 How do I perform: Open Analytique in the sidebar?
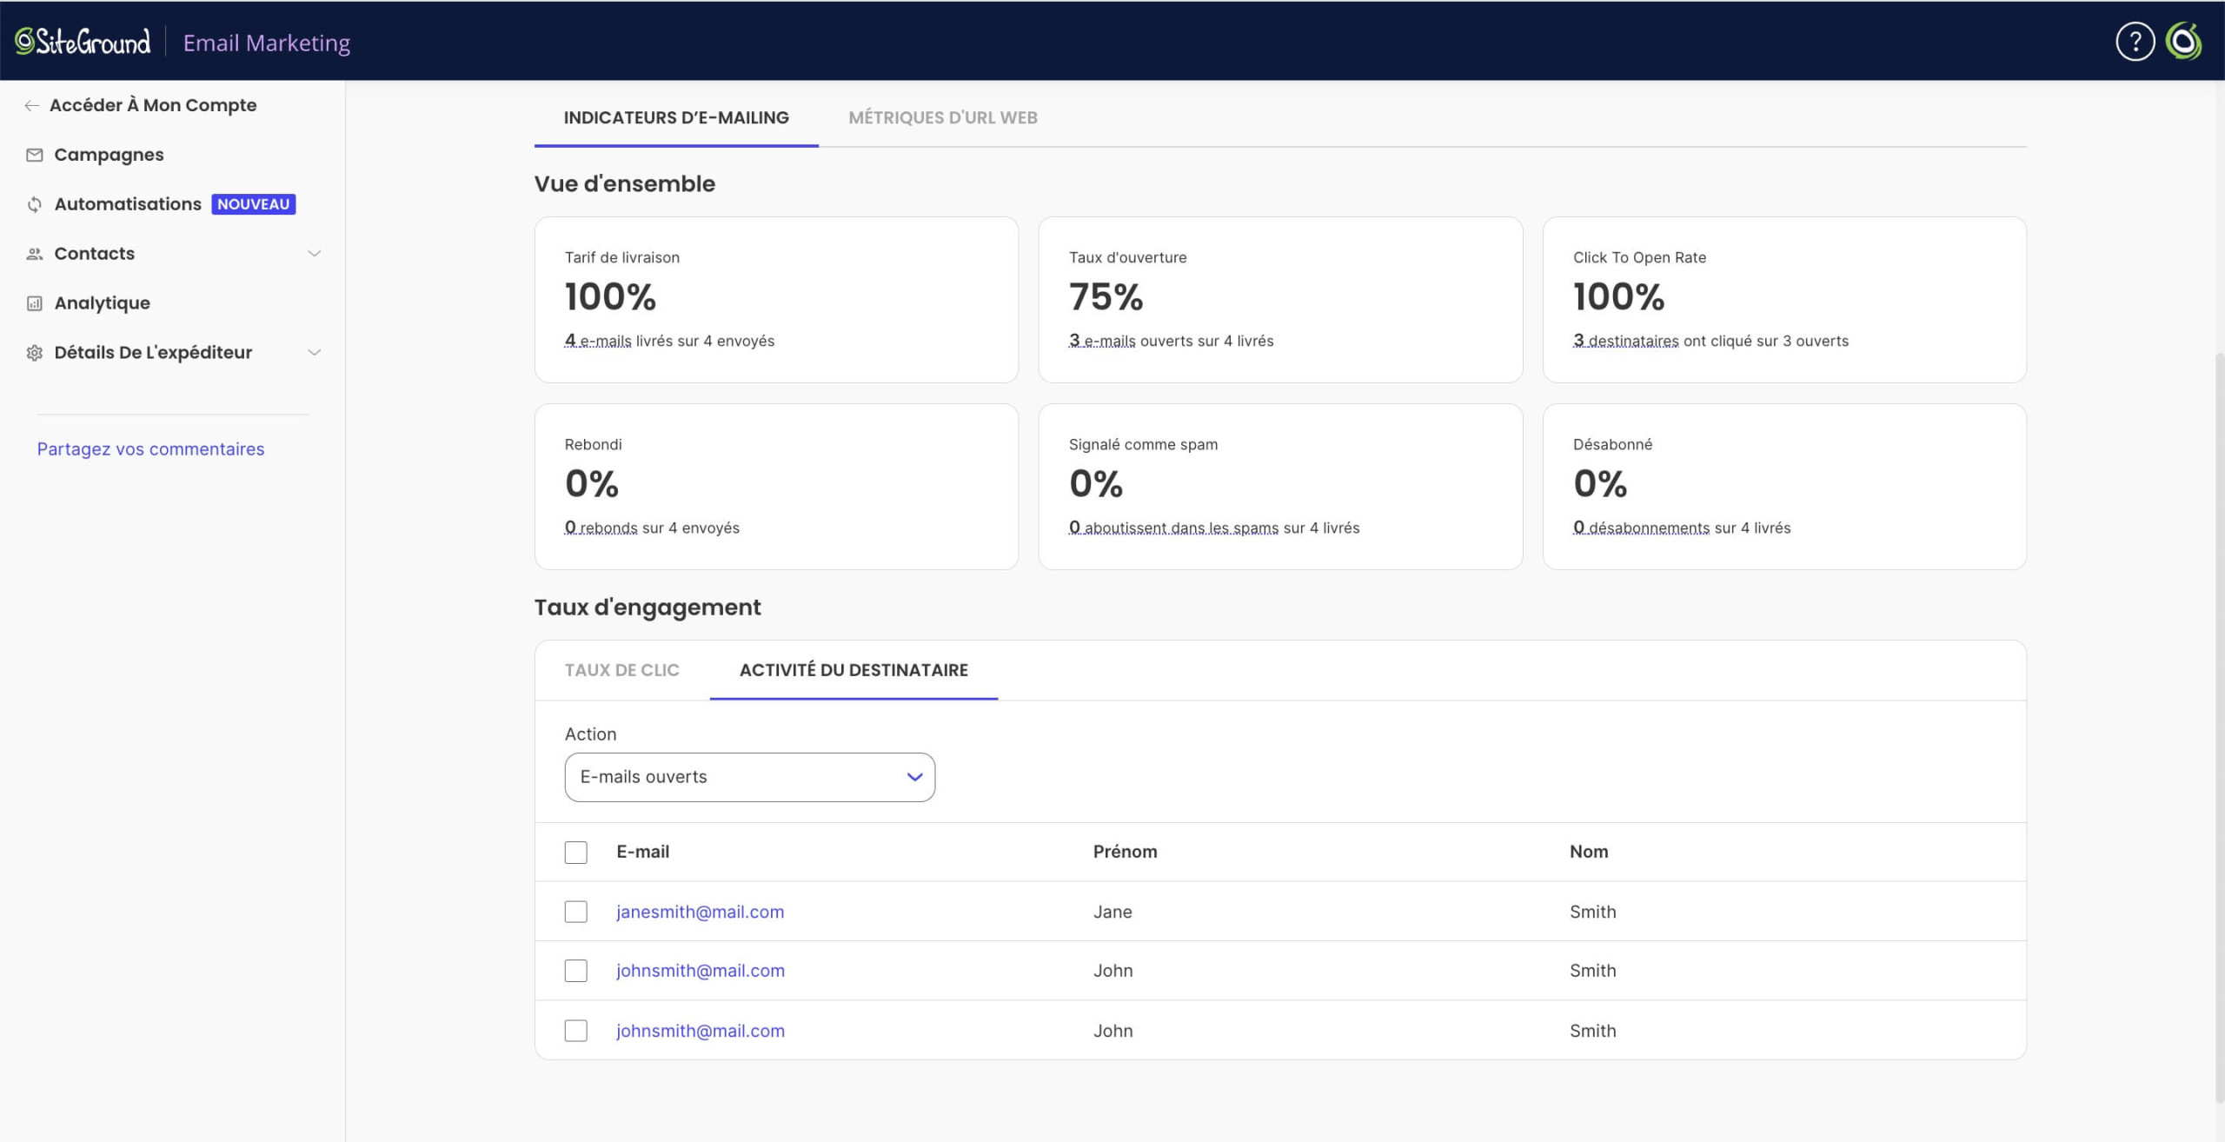point(102,303)
